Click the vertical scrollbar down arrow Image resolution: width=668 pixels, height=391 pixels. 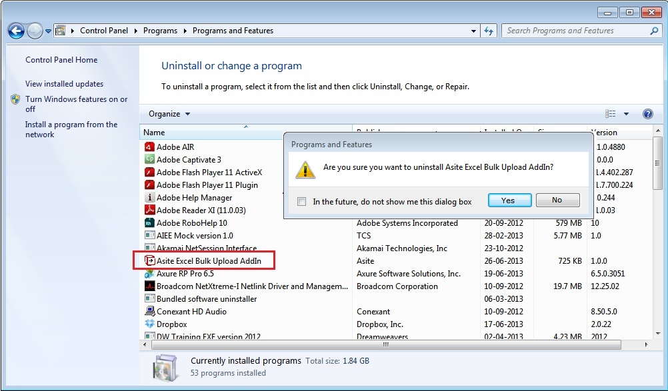click(x=657, y=334)
